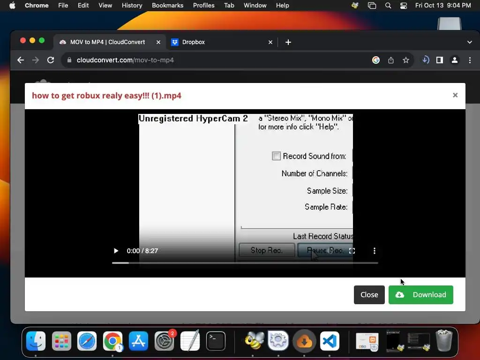Toggle the Chrome side panel
The width and height of the screenshot is (480, 360).
click(x=440, y=60)
